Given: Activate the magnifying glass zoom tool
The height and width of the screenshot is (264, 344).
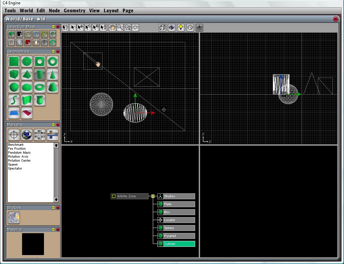Looking at the screenshot, I should pyautogui.click(x=120, y=28).
